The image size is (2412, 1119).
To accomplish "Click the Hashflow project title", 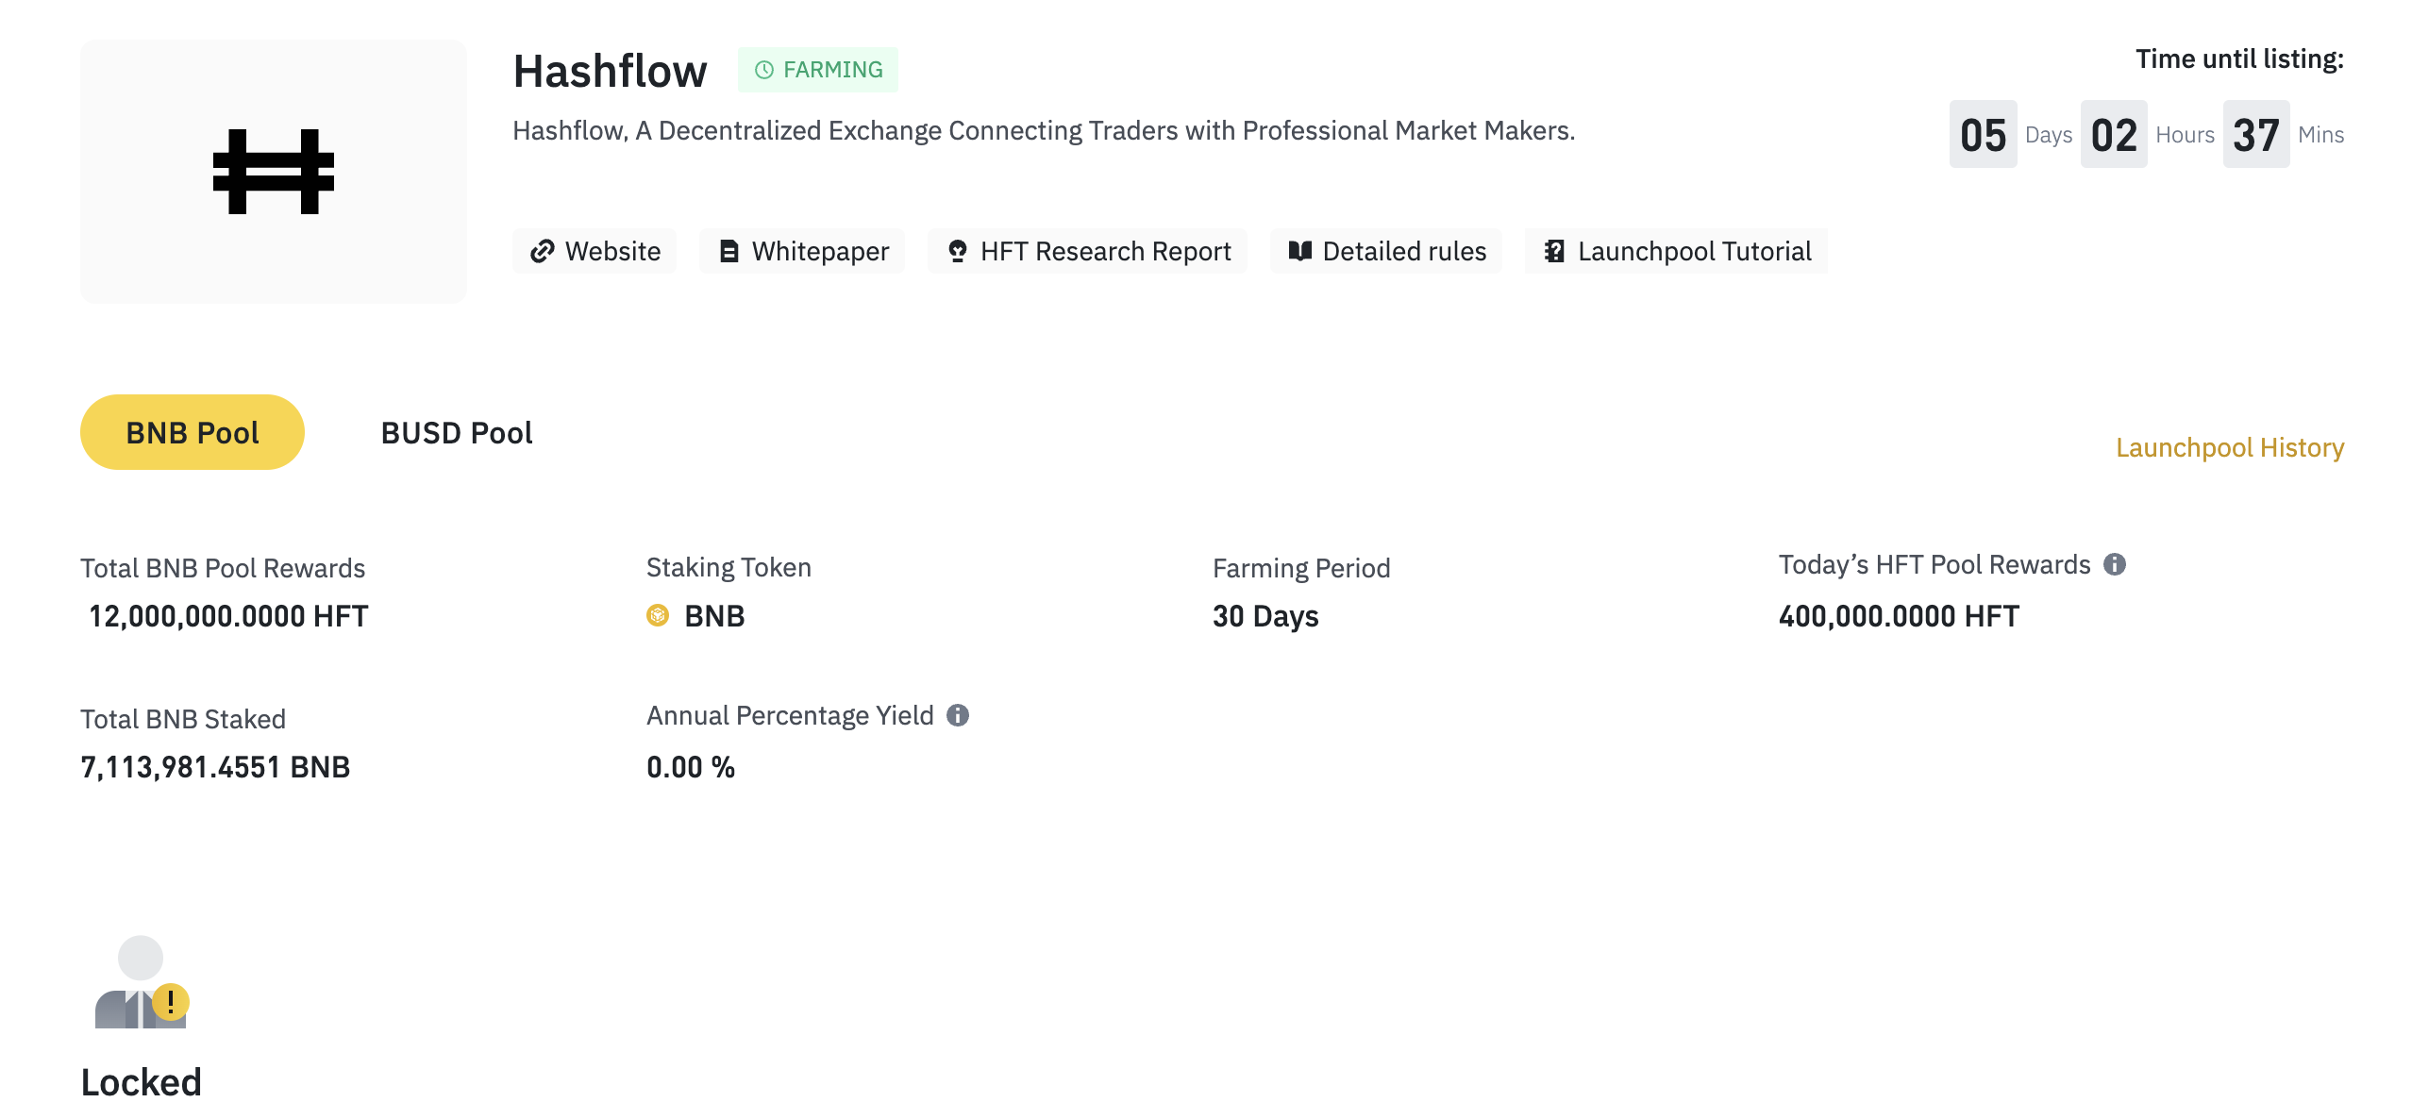I will click(x=611, y=71).
